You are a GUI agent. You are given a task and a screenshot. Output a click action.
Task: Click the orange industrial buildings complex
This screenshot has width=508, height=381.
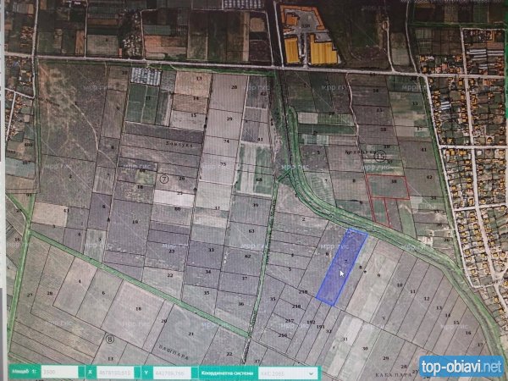click(311, 35)
